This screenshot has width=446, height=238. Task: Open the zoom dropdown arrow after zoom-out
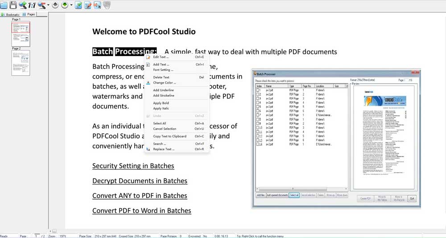[x=48, y=5]
